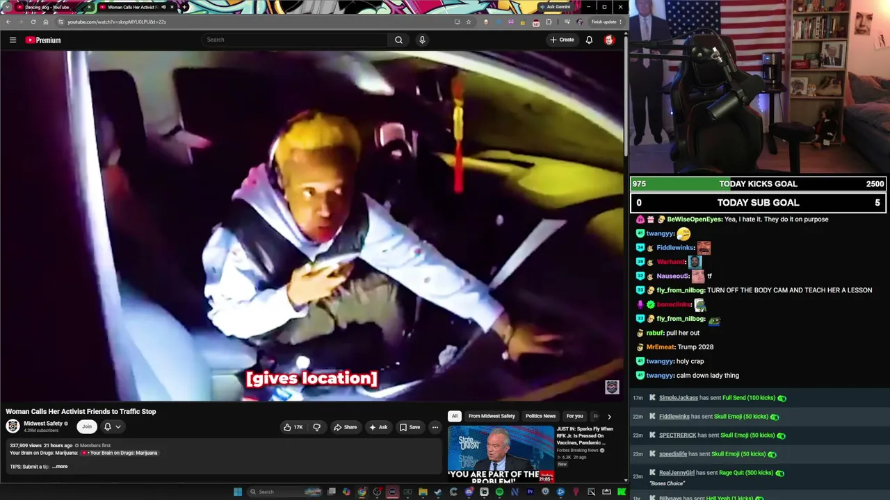Save the video with the Save button
The height and width of the screenshot is (500, 890).
point(410,427)
